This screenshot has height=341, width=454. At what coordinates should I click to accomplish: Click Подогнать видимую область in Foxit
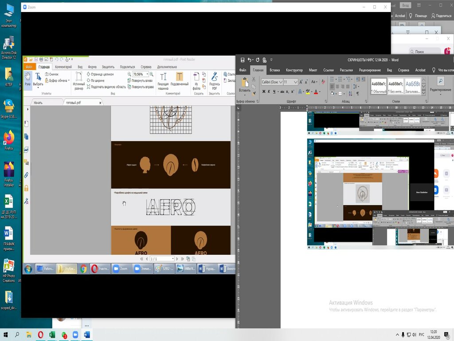pos(106,87)
